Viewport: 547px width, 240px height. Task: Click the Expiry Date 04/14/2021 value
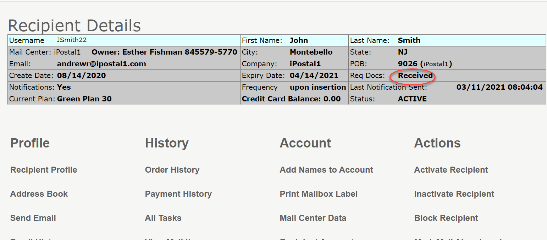(x=315, y=75)
